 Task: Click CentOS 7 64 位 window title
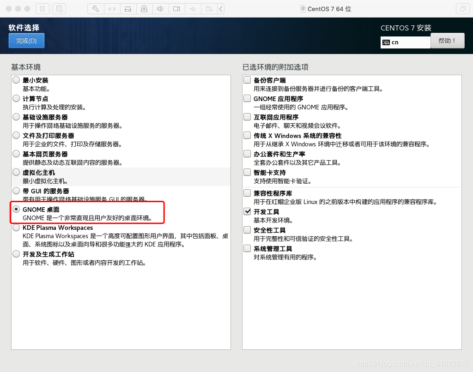329,9
